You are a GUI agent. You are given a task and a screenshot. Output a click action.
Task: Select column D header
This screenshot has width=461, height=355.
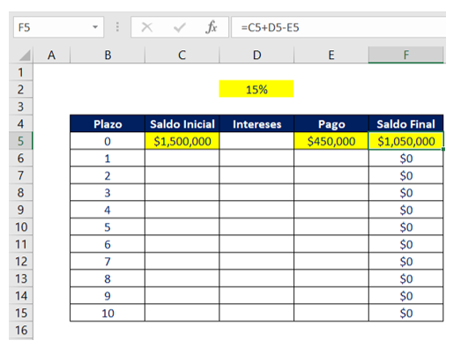point(257,55)
